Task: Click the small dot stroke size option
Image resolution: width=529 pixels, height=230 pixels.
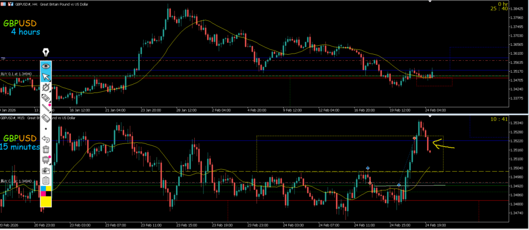Action: (x=46, y=128)
